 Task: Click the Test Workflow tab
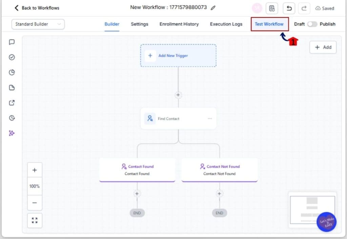(x=269, y=24)
